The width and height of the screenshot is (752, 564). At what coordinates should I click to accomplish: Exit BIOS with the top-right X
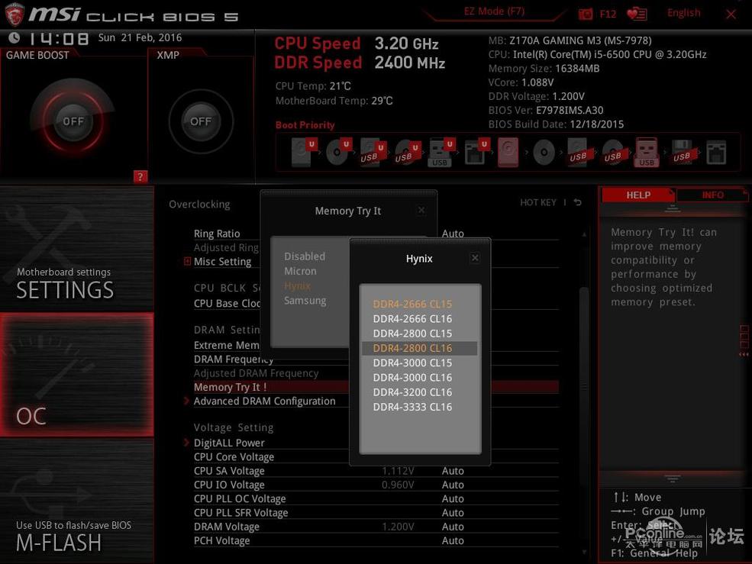(731, 15)
